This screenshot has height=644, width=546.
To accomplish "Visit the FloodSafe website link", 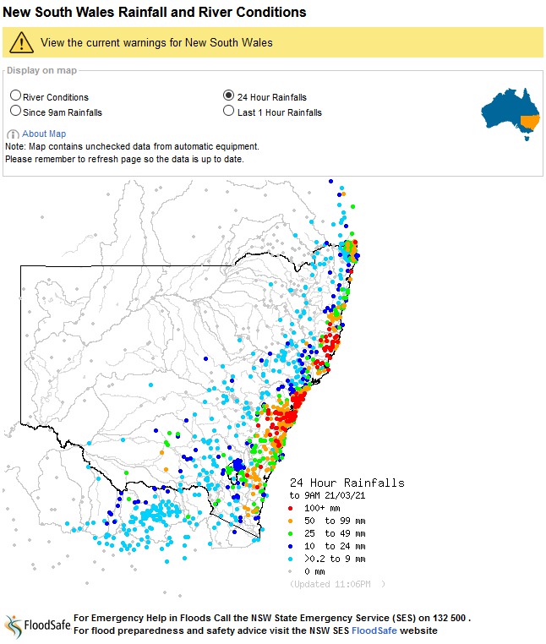I will (x=374, y=630).
